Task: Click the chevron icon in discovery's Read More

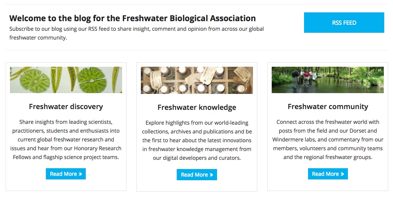Action: [81, 174]
